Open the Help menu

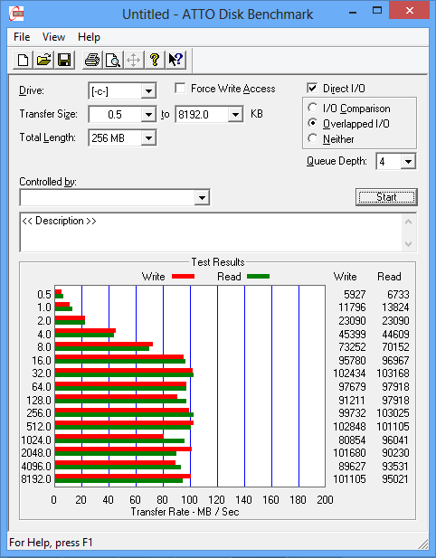89,37
